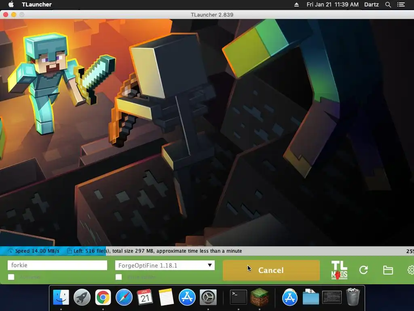Click the eject icon in menu bar
The width and height of the screenshot is (414, 311).
[296, 4]
